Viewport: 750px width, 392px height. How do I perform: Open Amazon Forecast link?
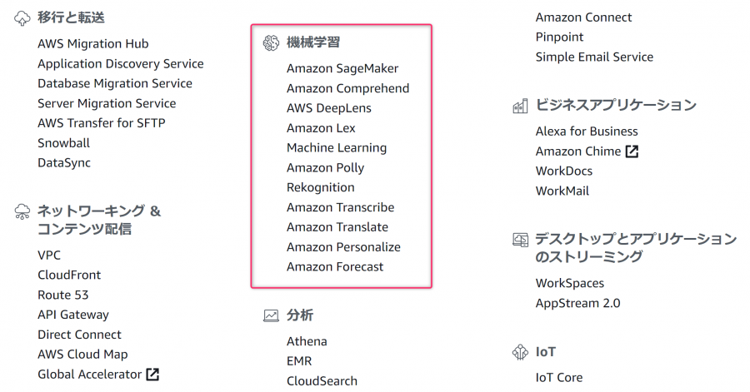(335, 267)
